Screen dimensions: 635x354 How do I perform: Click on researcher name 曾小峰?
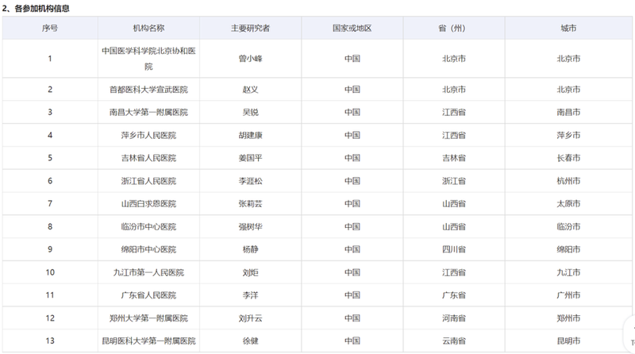pyautogui.click(x=251, y=58)
